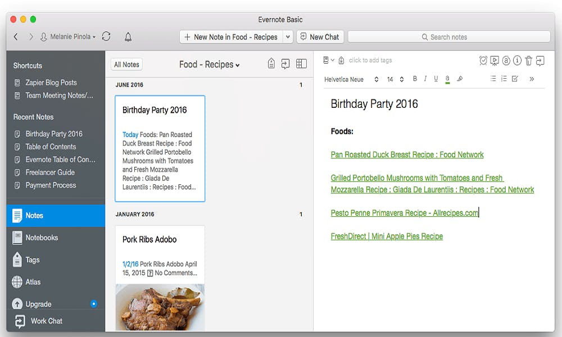Open the Pesto Penne Primavera Recipe link
Image resolution: width=562 pixels, height=337 pixels.
404,213
